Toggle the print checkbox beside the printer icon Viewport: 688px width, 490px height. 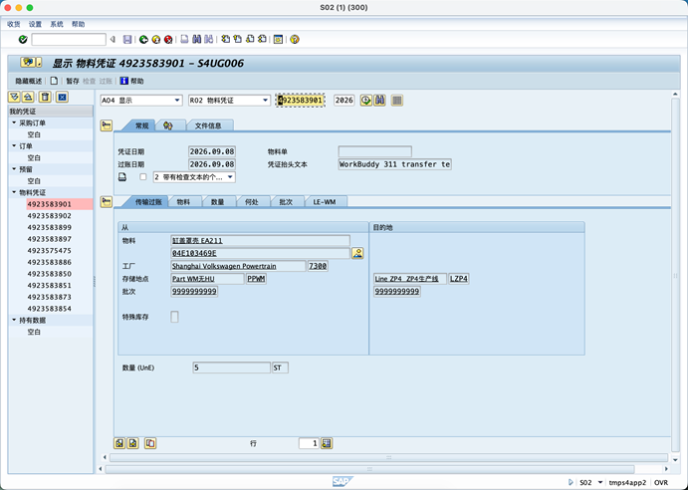pyautogui.click(x=143, y=177)
